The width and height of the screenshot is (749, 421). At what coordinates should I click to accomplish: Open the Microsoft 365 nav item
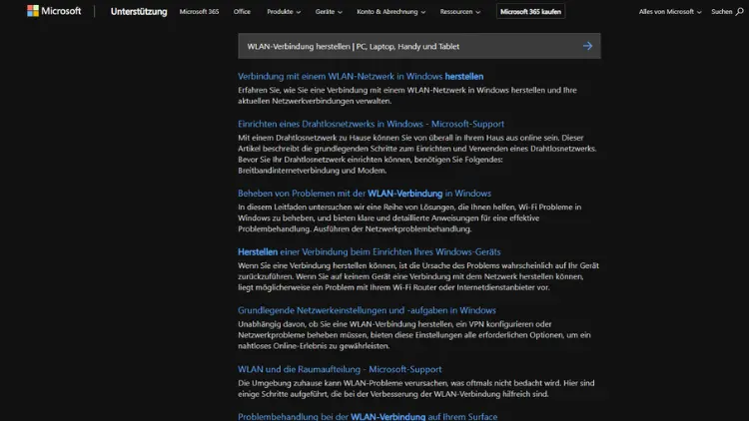point(200,12)
